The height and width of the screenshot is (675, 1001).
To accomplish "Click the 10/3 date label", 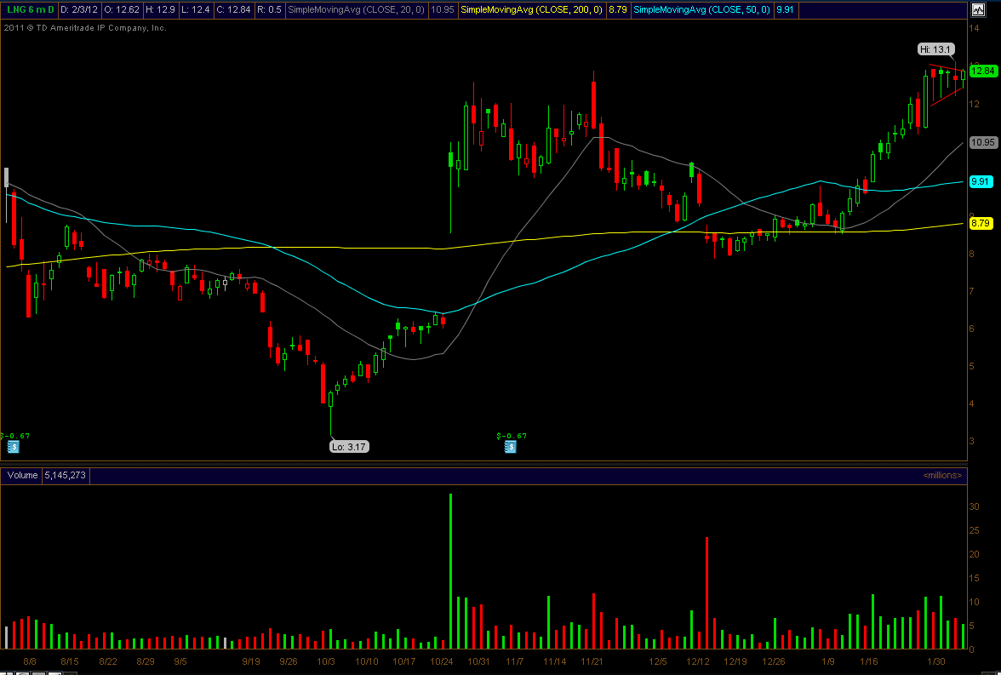I will 326,661.
